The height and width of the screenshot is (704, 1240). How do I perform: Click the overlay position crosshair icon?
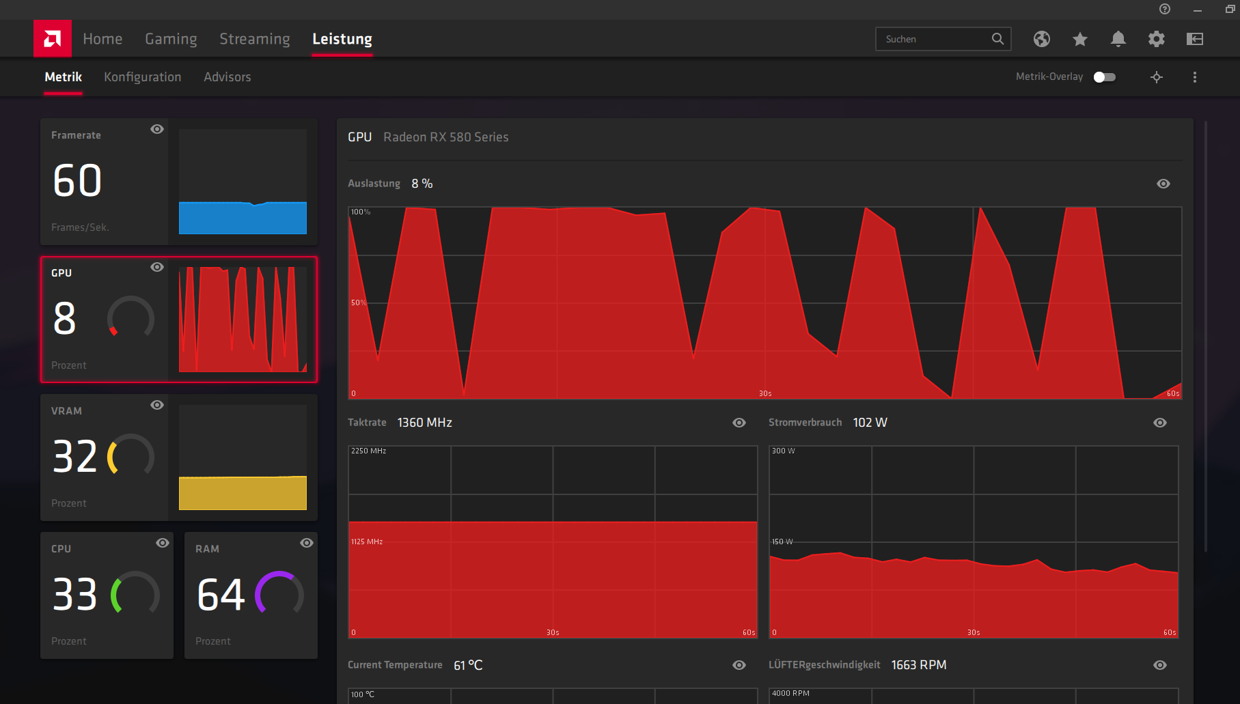pyautogui.click(x=1157, y=77)
